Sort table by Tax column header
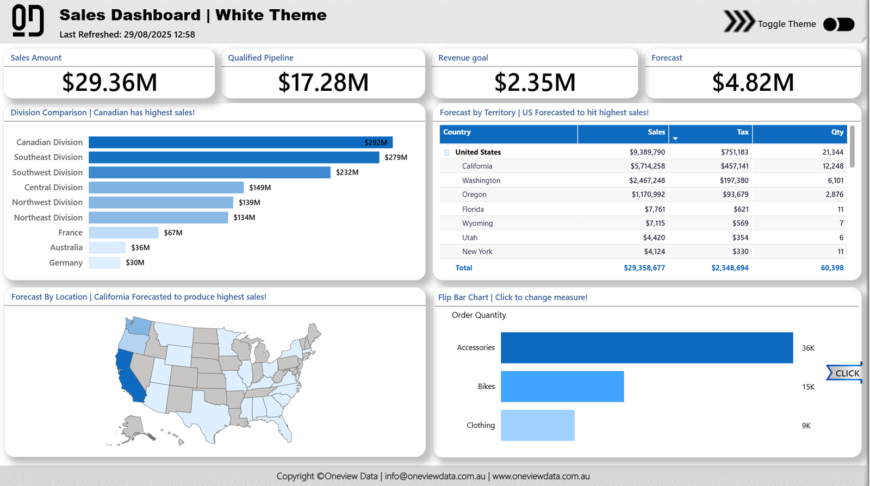 (x=742, y=132)
